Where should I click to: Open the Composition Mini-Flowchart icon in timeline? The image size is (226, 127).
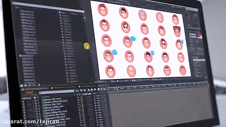pyautogui.click(x=77, y=91)
